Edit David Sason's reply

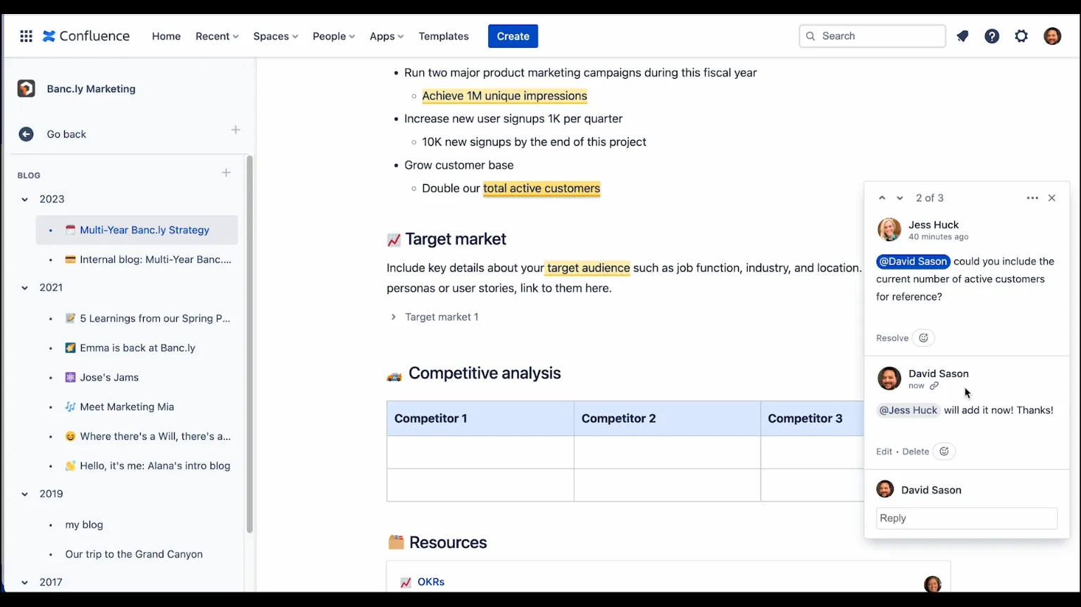[x=884, y=452]
